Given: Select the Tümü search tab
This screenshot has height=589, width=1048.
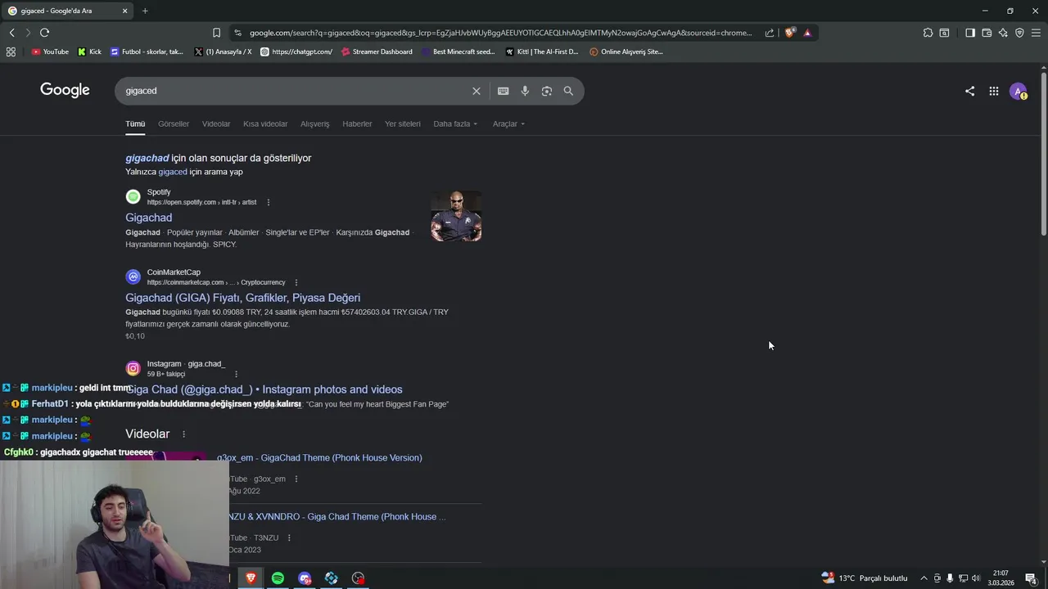Looking at the screenshot, I should pos(135,124).
